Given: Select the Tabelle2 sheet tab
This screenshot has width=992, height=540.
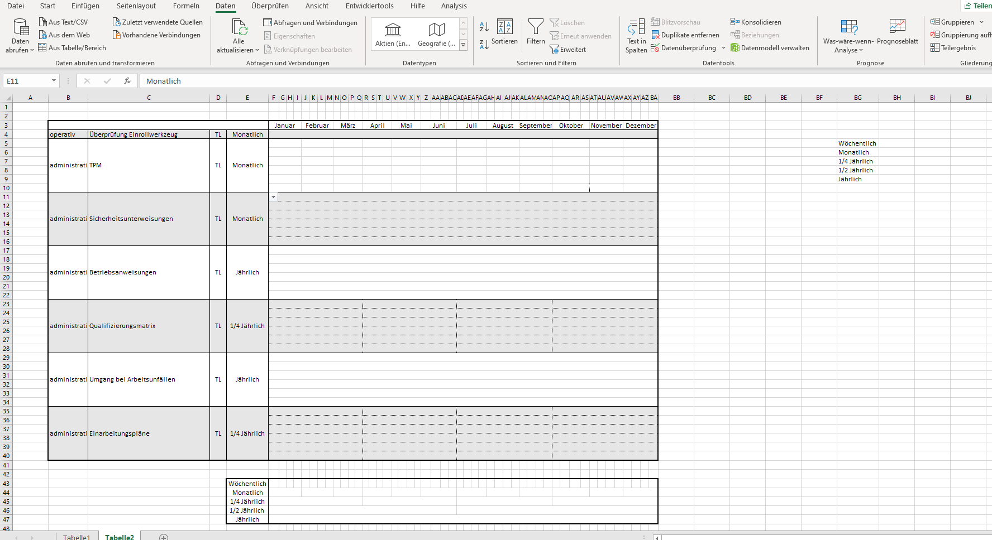Looking at the screenshot, I should 120,537.
